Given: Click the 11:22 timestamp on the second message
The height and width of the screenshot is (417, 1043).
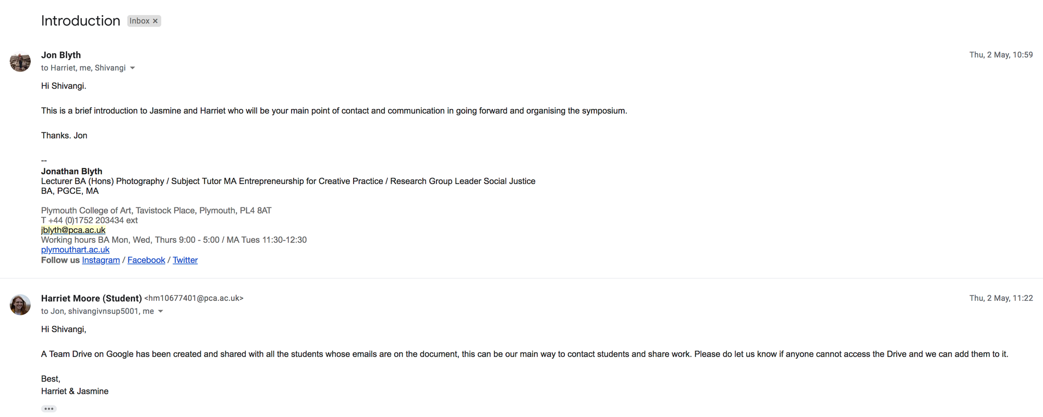Looking at the screenshot, I should coord(1001,298).
